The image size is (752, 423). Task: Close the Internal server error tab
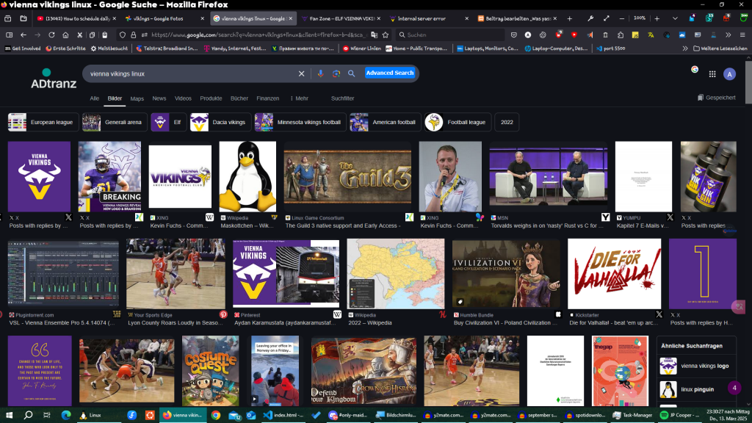(x=466, y=18)
